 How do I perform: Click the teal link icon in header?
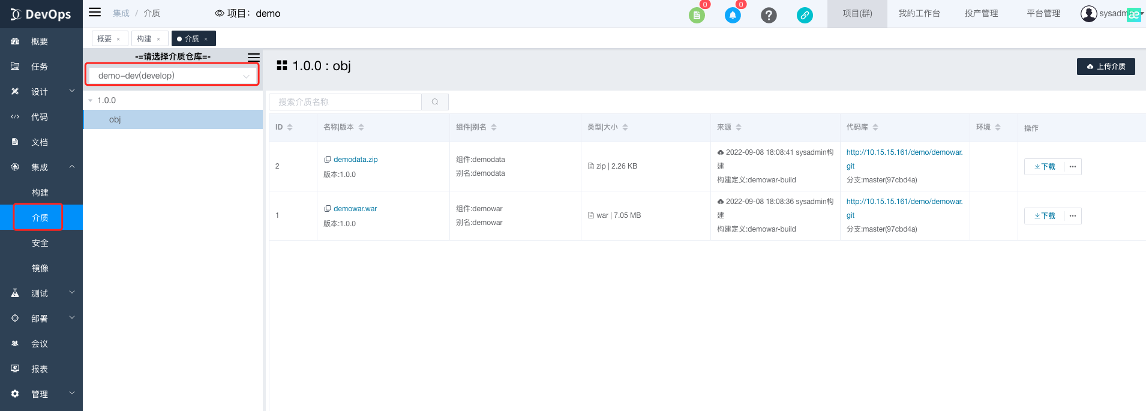coord(805,15)
